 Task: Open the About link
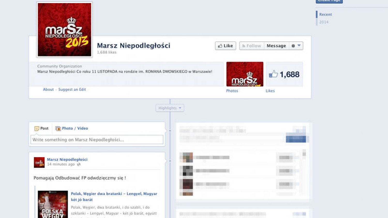48,89
